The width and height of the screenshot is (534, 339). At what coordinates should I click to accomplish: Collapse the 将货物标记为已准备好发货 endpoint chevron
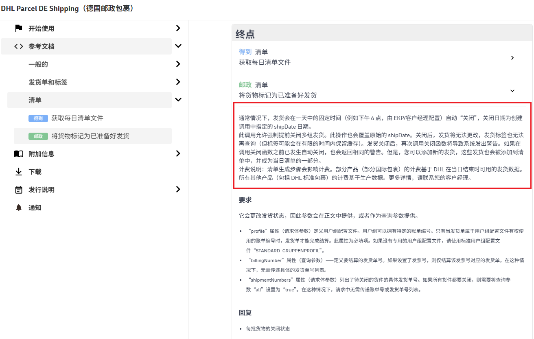pos(512,91)
